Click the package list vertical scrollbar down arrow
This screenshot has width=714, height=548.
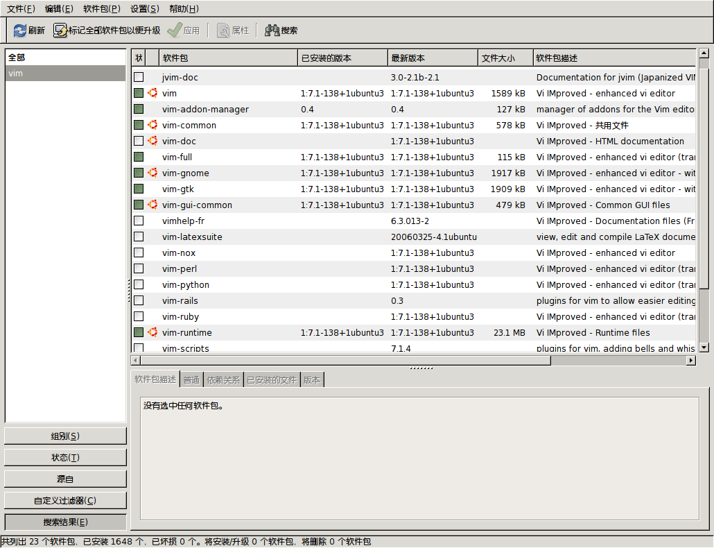pos(704,347)
